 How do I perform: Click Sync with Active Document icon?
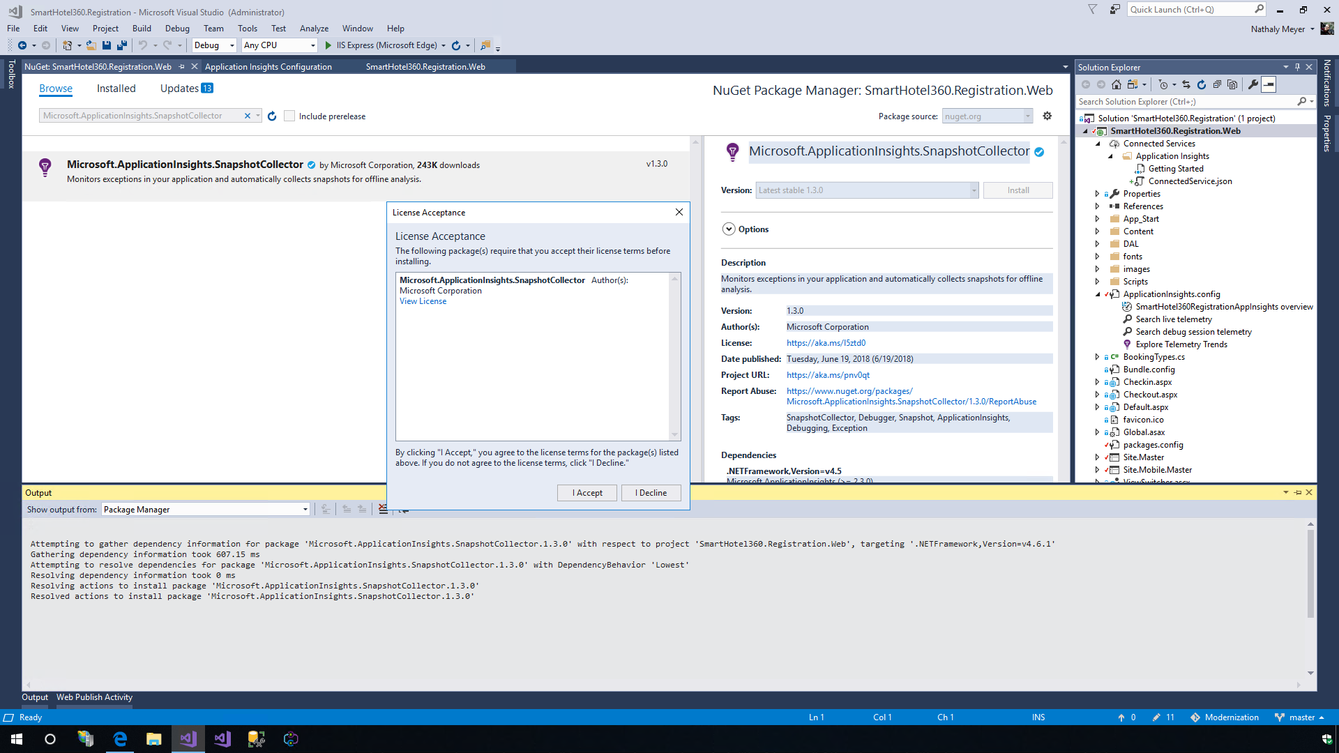coord(1186,84)
